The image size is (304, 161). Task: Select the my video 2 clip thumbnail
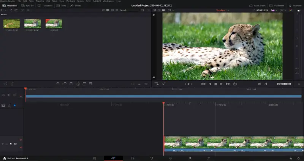pyautogui.click(x=33, y=24)
